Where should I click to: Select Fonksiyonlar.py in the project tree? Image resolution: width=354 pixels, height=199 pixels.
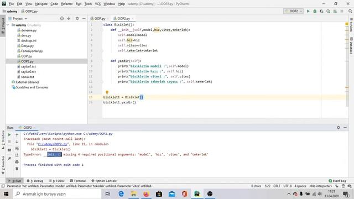[32, 51]
